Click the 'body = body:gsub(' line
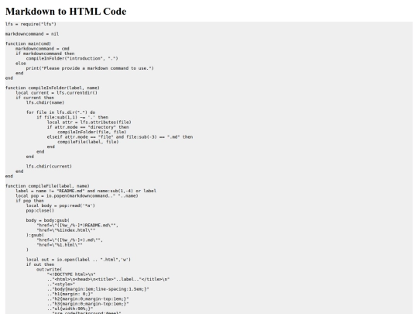 (47, 220)
